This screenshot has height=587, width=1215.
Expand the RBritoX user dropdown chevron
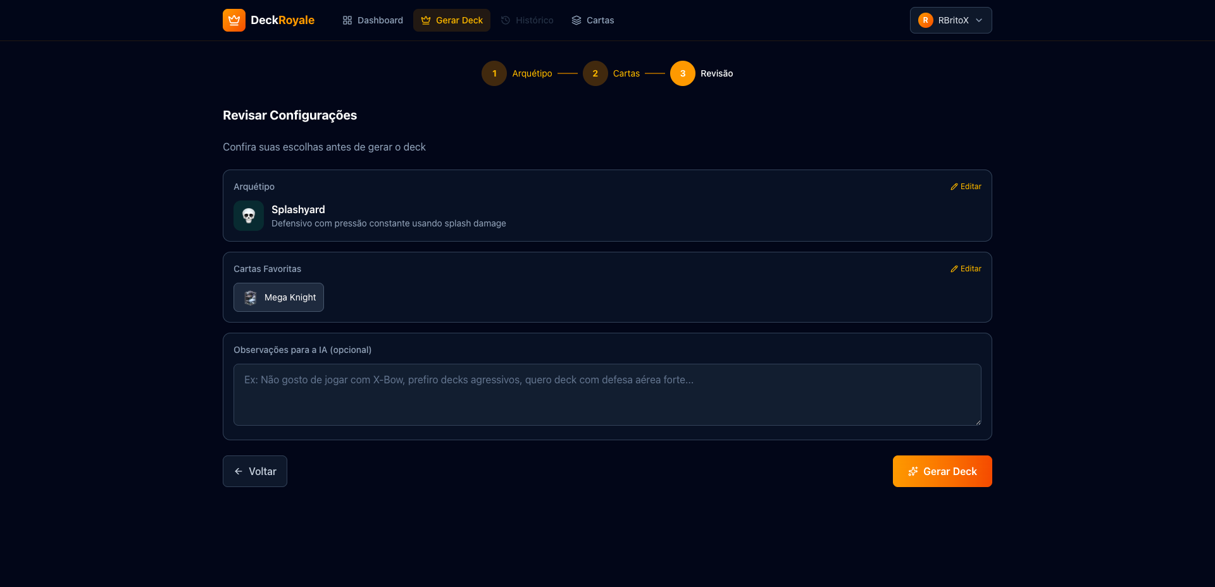point(979,20)
